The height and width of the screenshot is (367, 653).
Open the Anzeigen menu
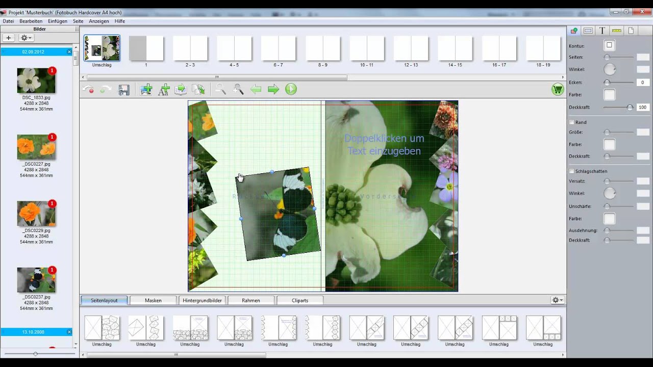[x=99, y=21]
